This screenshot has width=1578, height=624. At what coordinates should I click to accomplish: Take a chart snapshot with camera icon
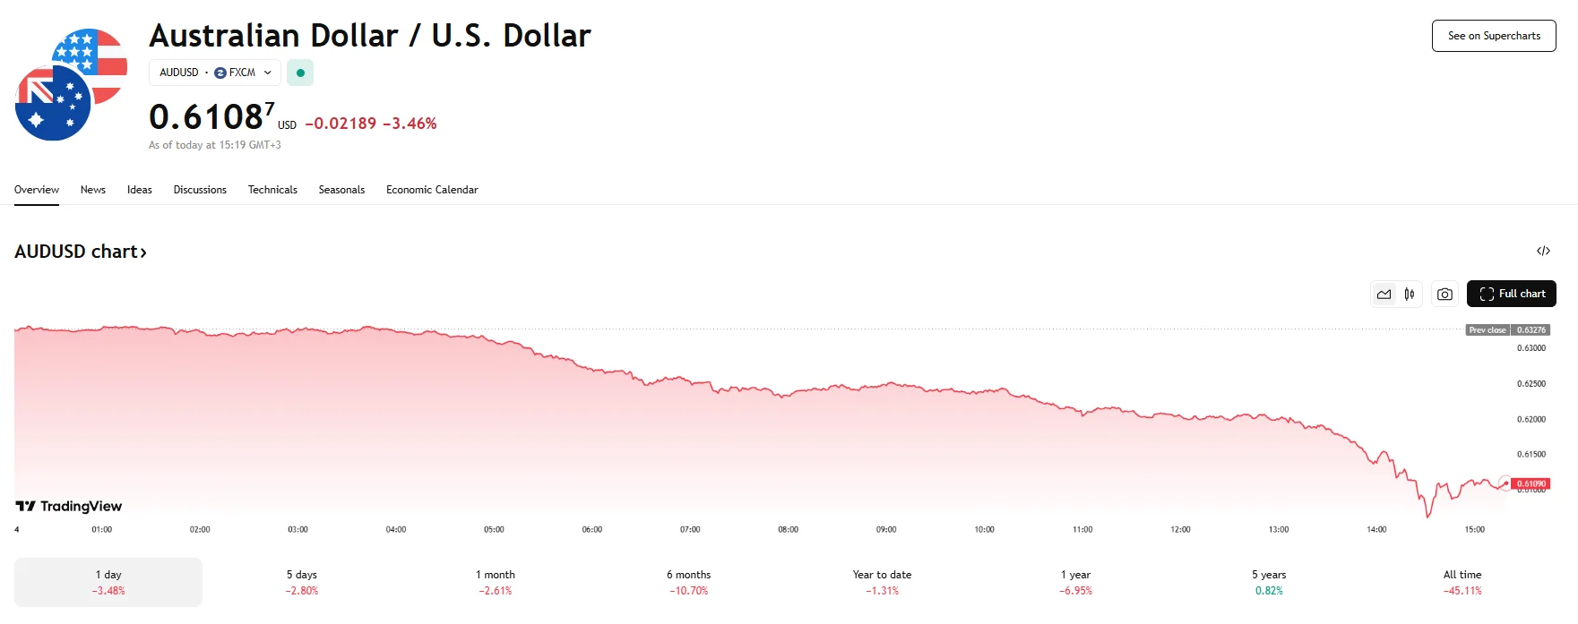pyautogui.click(x=1444, y=294)
